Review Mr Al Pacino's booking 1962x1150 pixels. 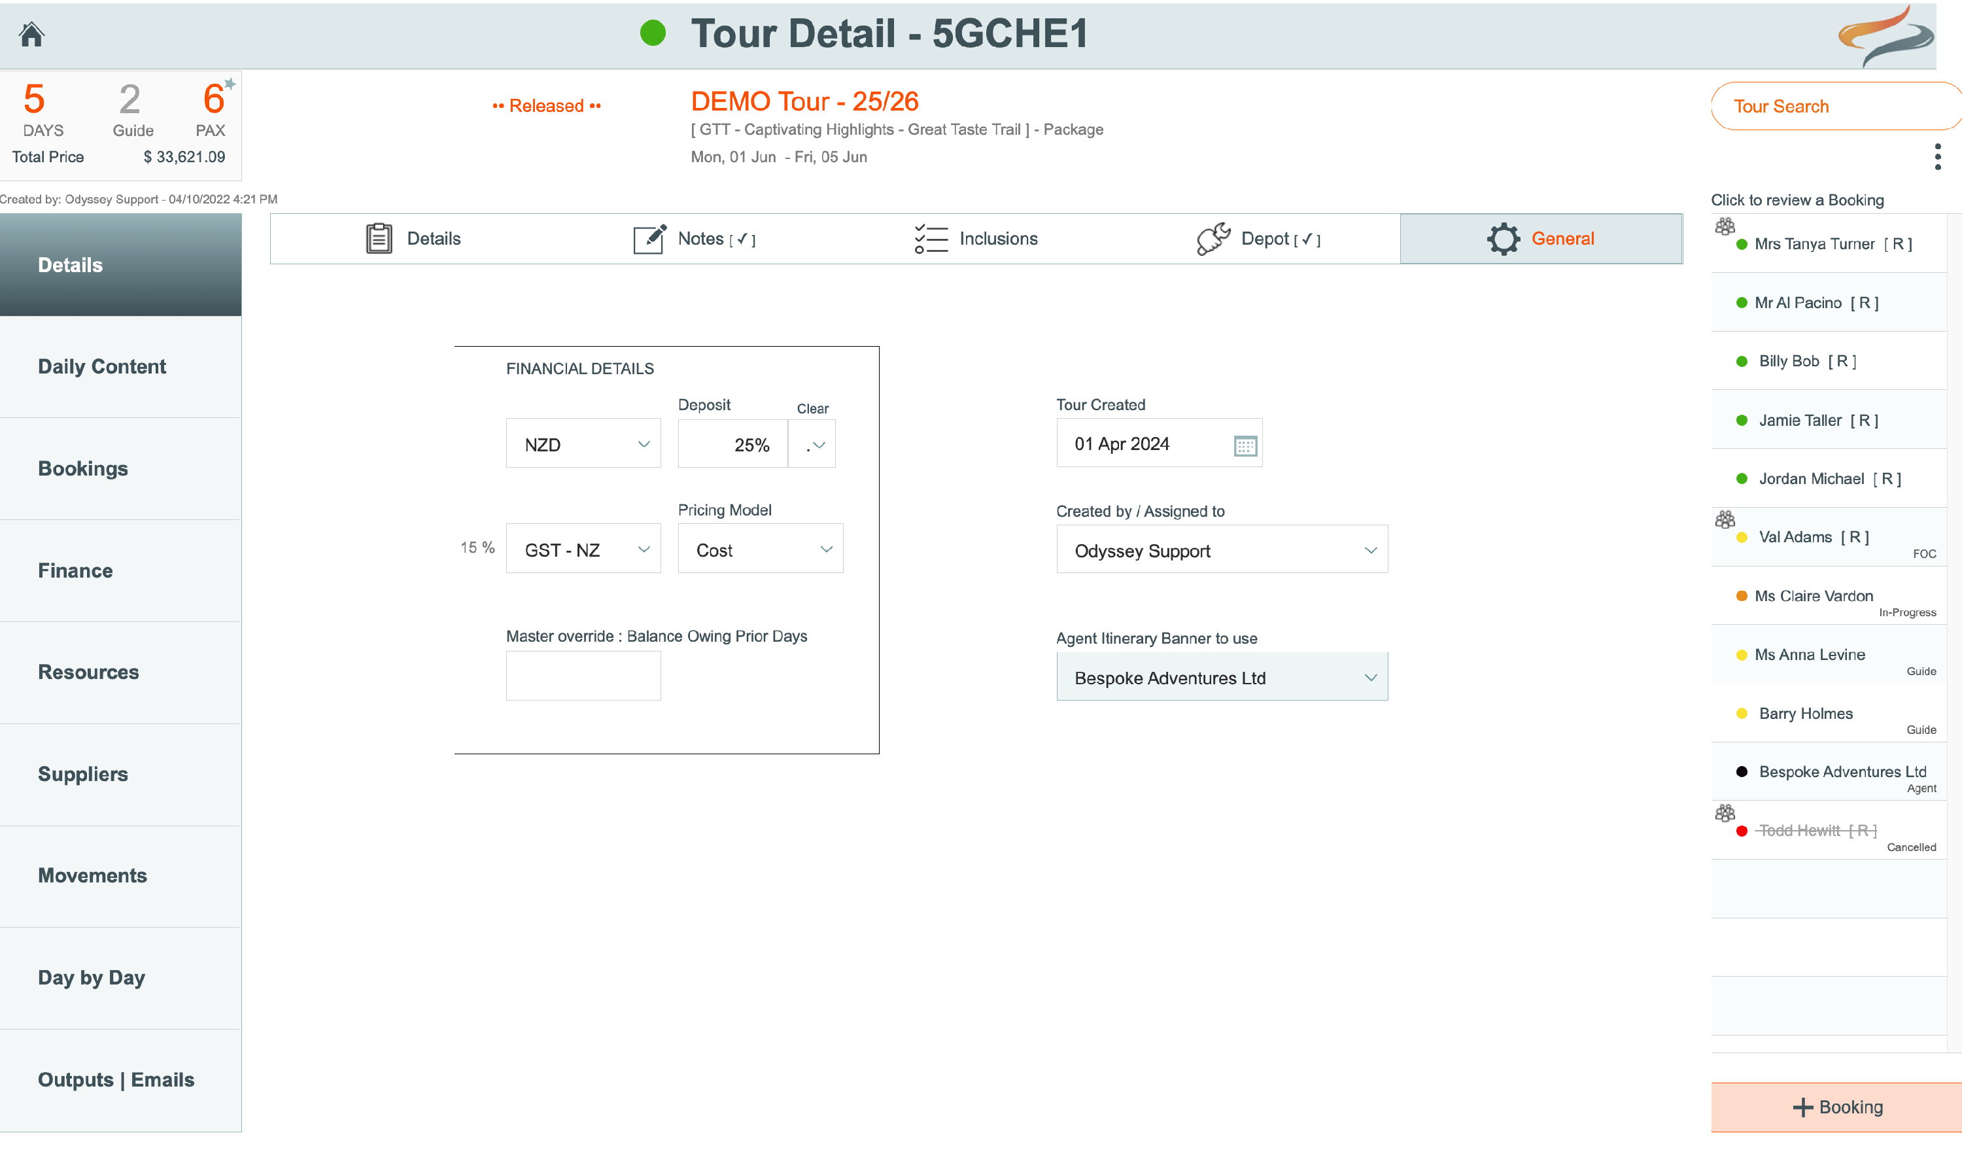1814,303
